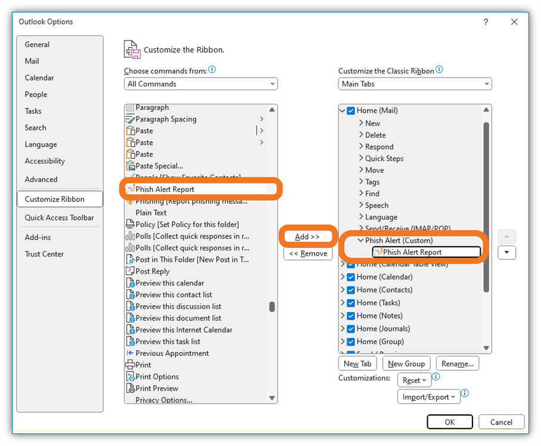Click the New Tab button

pyautogui.click(x=357, y=364)
